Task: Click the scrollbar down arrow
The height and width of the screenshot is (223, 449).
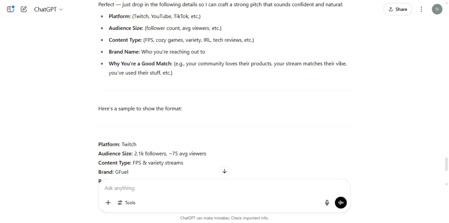Action: click(x=446, y=184)
